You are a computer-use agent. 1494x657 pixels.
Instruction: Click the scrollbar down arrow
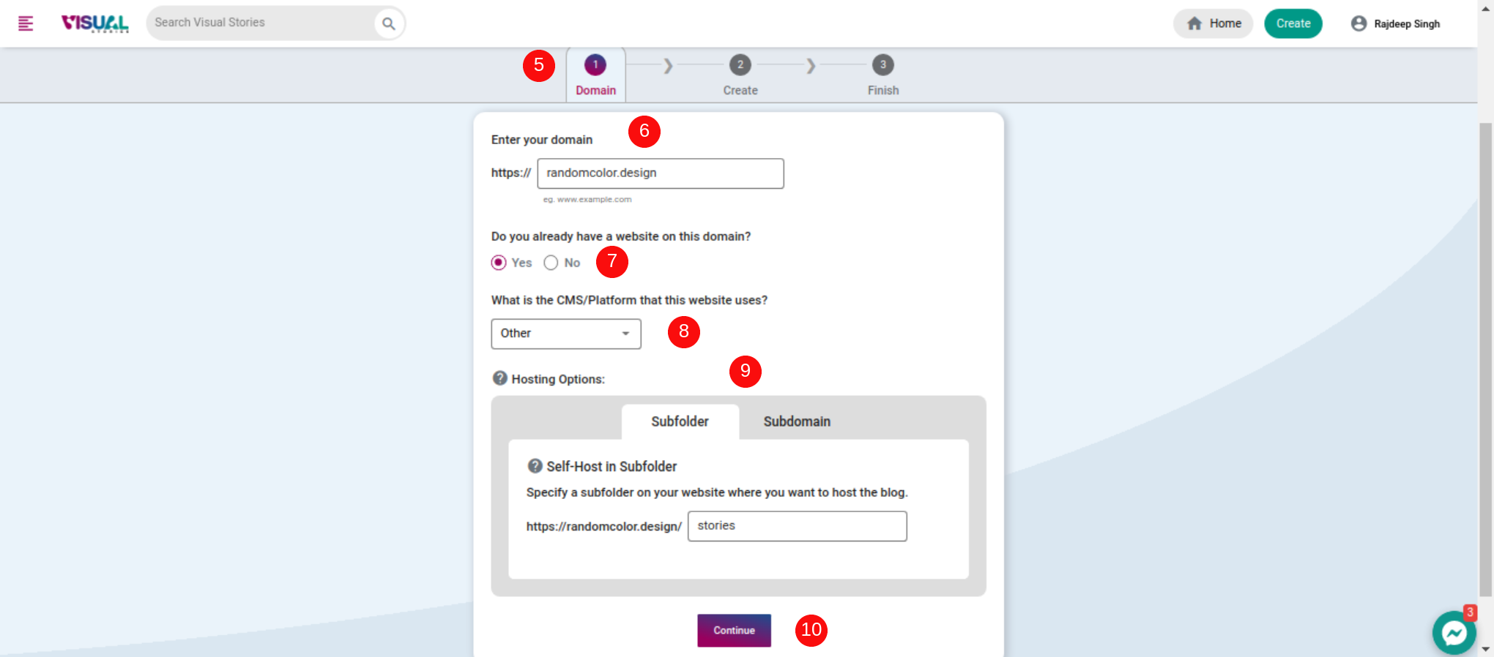[1486, 649]
